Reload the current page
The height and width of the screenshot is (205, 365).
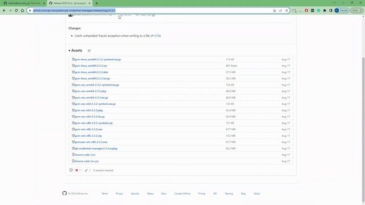(x=17, y=10)
